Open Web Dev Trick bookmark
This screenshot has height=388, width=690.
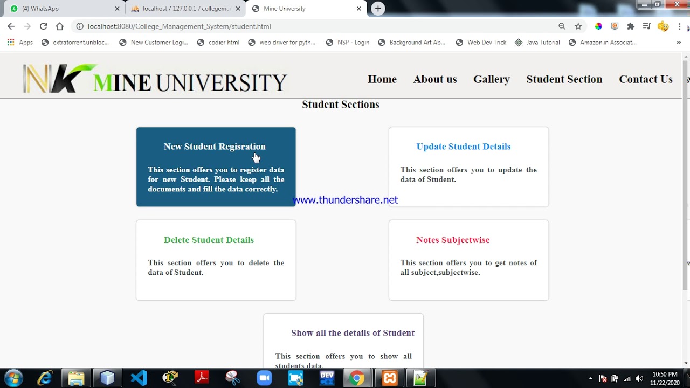481,42
